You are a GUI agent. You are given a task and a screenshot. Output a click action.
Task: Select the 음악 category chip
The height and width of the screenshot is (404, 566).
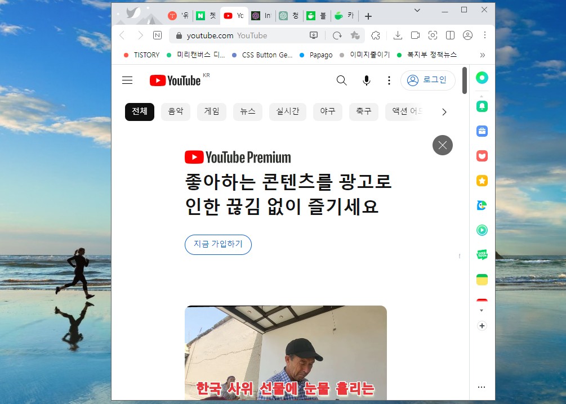tap(175, 111)
